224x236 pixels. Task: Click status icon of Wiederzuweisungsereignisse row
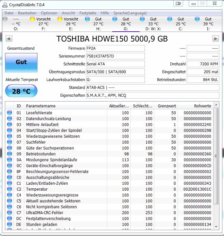tap(9, 195)
